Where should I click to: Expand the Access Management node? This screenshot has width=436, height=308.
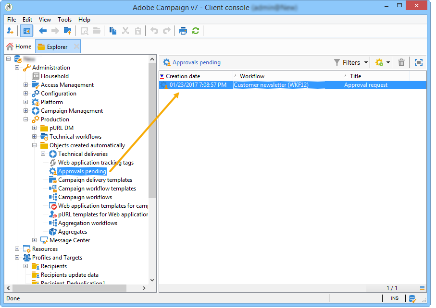pos(25,84)
